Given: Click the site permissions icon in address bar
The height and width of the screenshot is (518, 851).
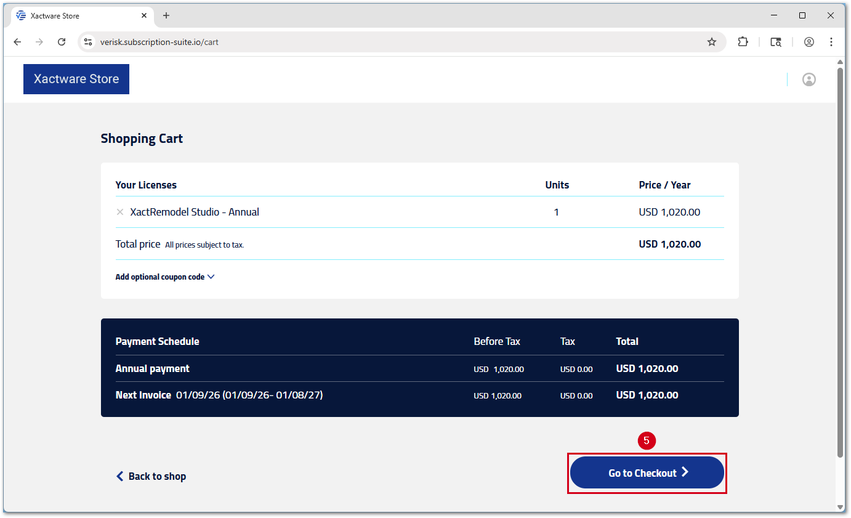Looking at the screenshot, I should pyautogui.click(x=88, y=42).
